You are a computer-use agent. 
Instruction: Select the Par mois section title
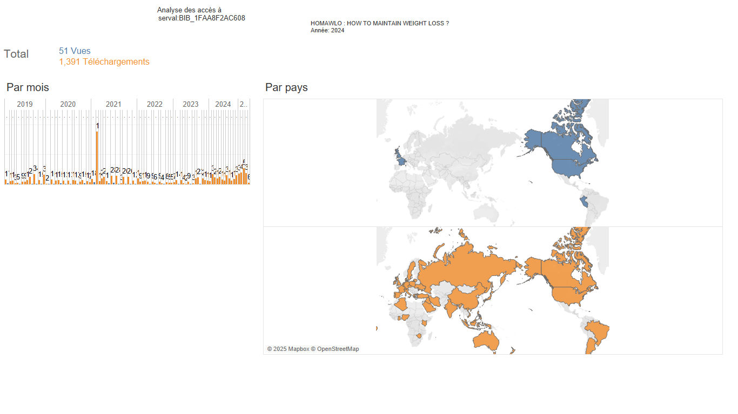[28, 87]
